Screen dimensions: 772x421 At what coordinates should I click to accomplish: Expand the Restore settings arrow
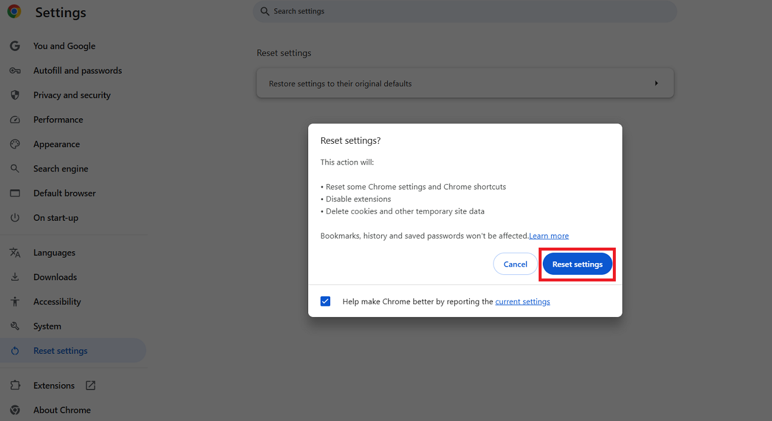coord(656,83)
